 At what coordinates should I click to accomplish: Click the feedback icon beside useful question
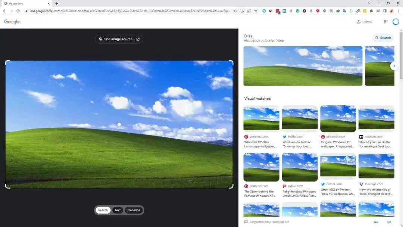tap(246, 222)
